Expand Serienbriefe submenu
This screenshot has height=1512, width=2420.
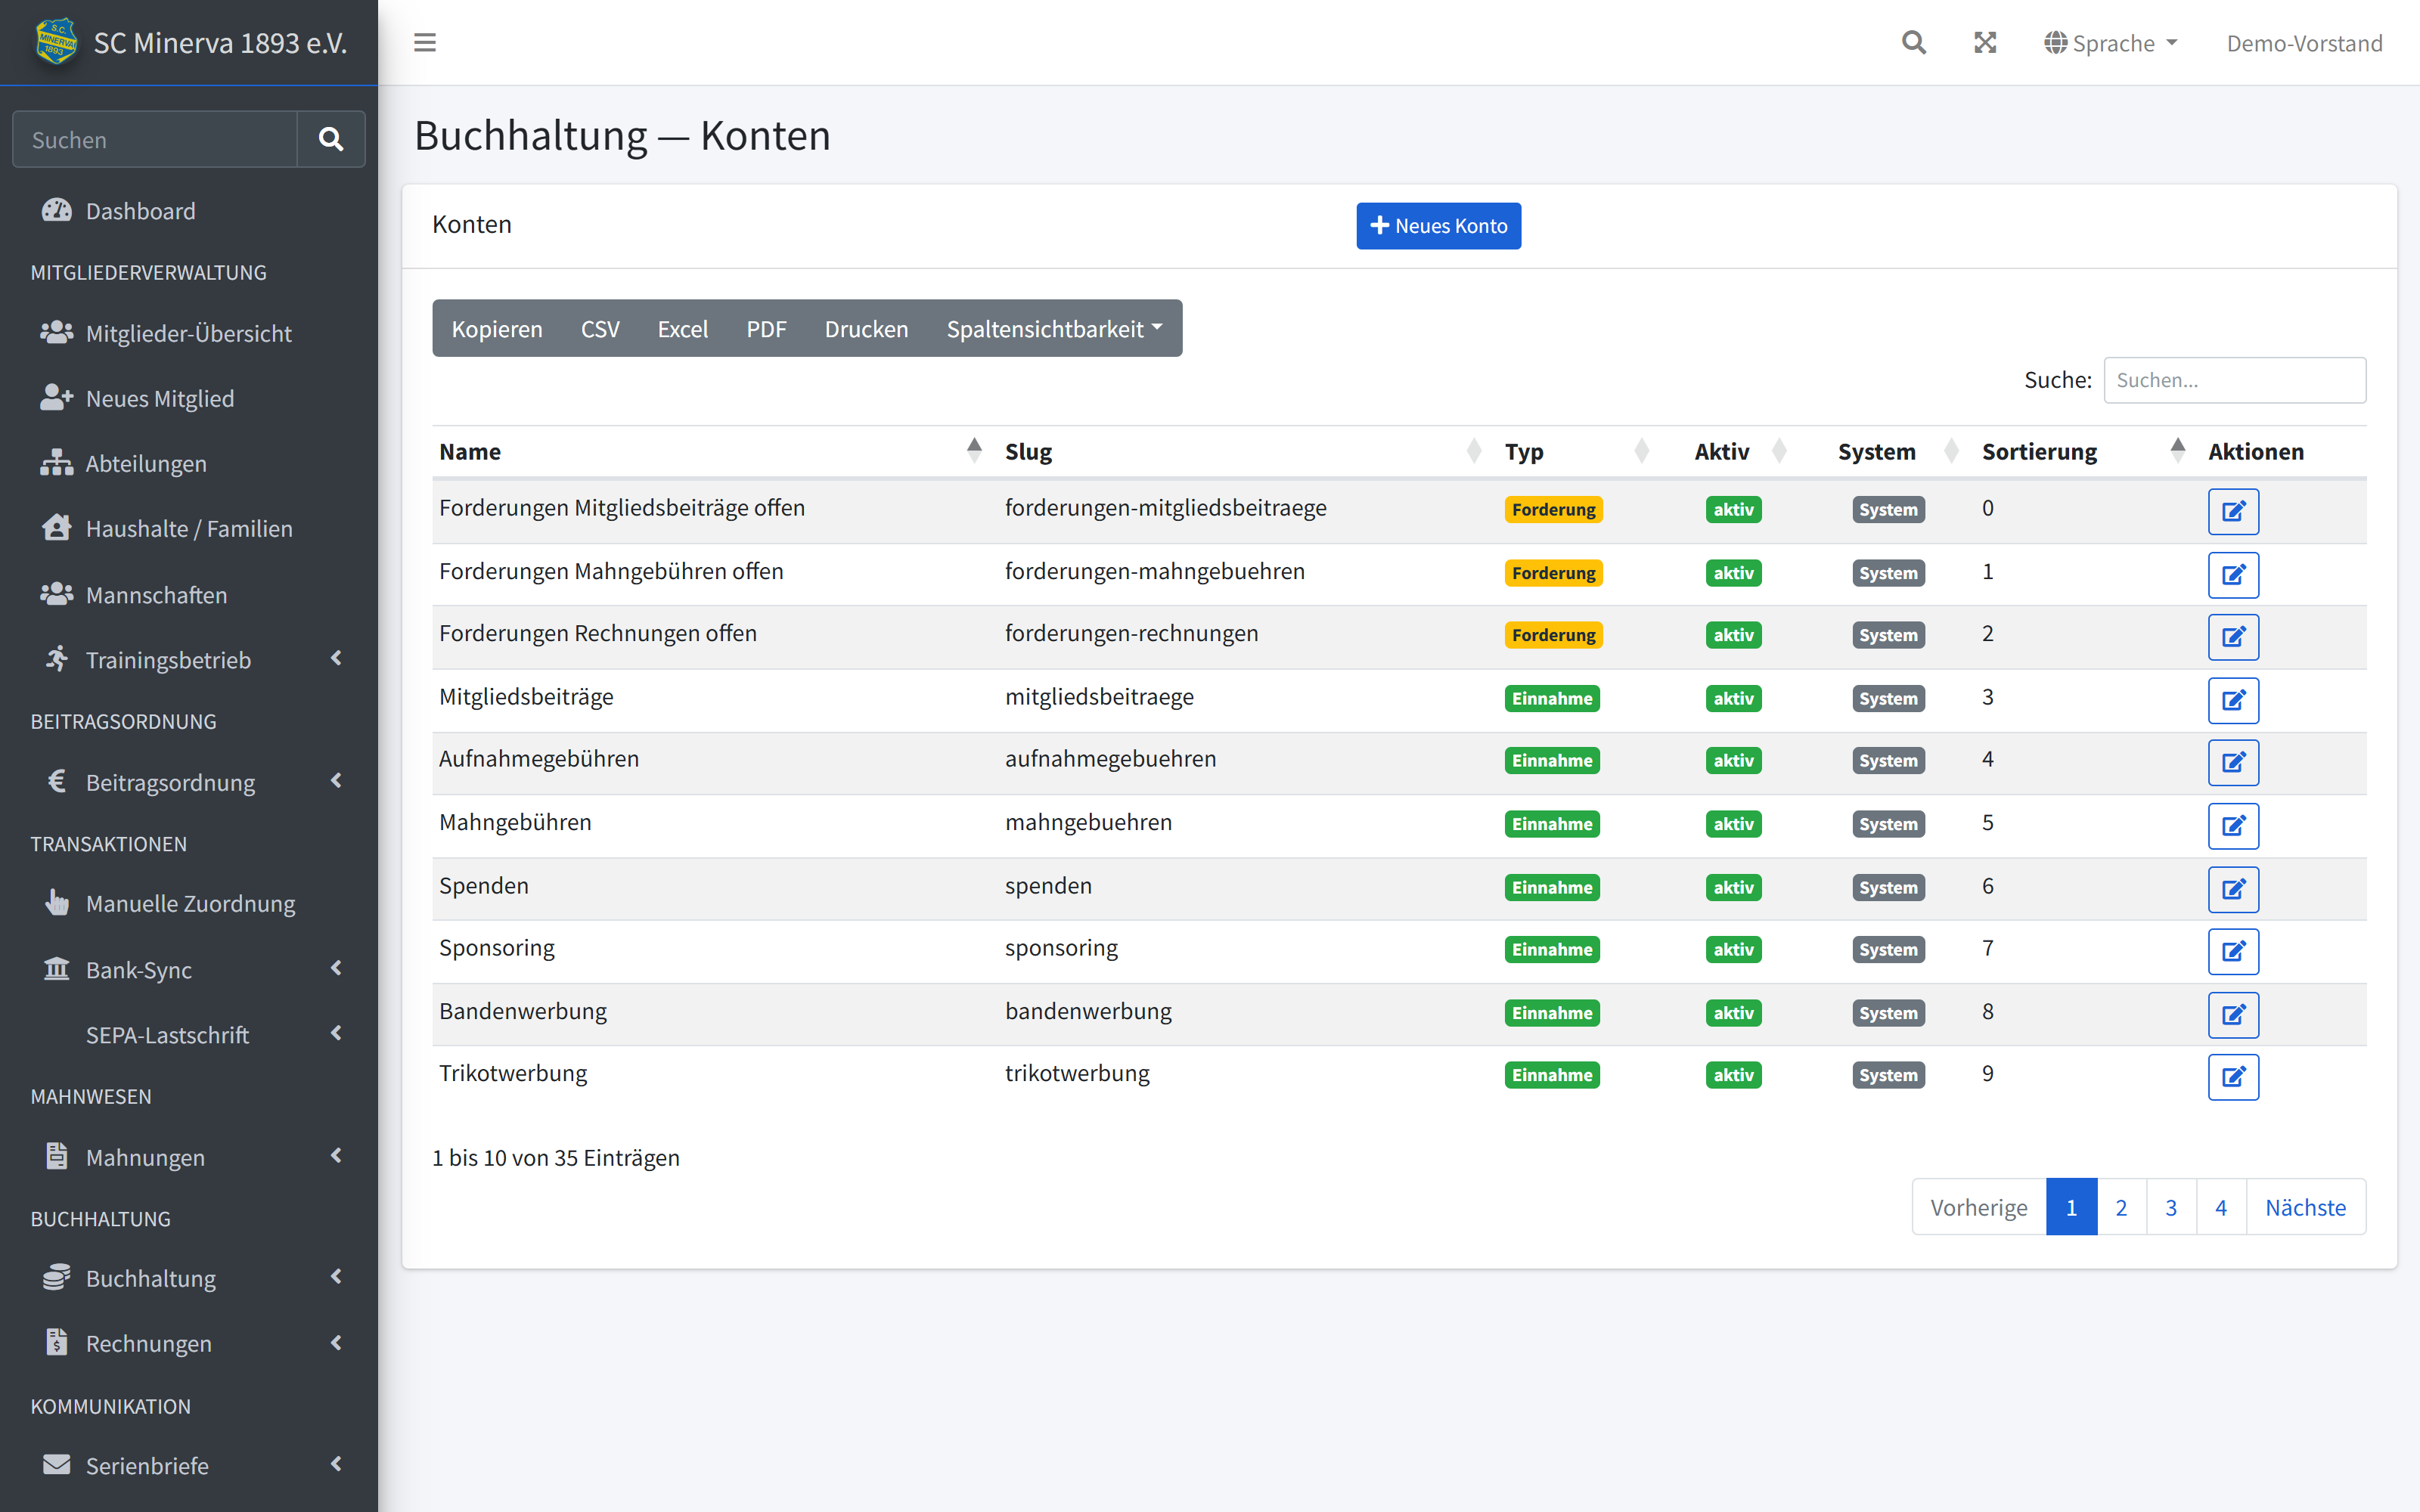pos(189,1465)
